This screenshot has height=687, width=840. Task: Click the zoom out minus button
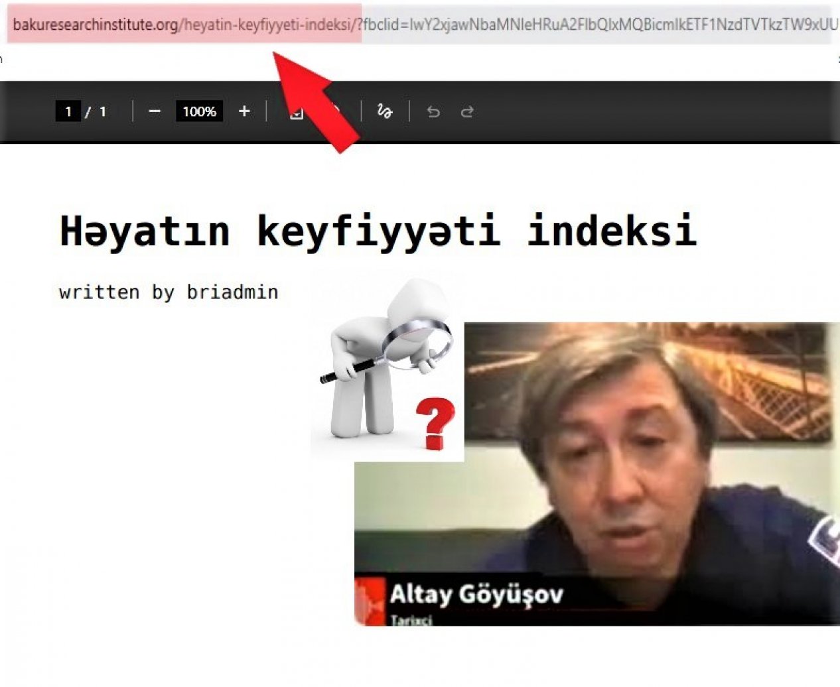click(155, 111)
